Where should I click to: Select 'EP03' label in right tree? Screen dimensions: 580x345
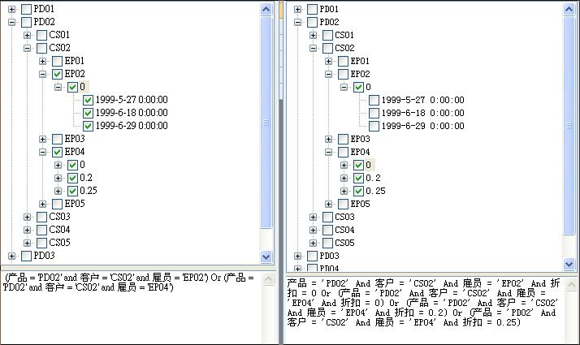coord(361,139)
